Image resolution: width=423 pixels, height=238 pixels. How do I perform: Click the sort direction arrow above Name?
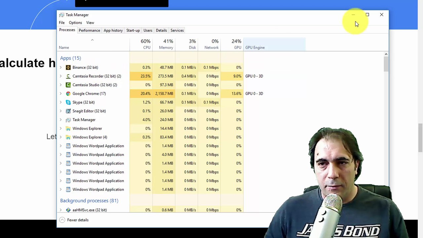pos(92,40)
